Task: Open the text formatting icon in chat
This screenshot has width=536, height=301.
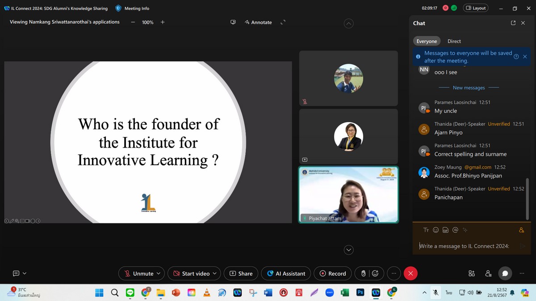Action: (426, 230)
